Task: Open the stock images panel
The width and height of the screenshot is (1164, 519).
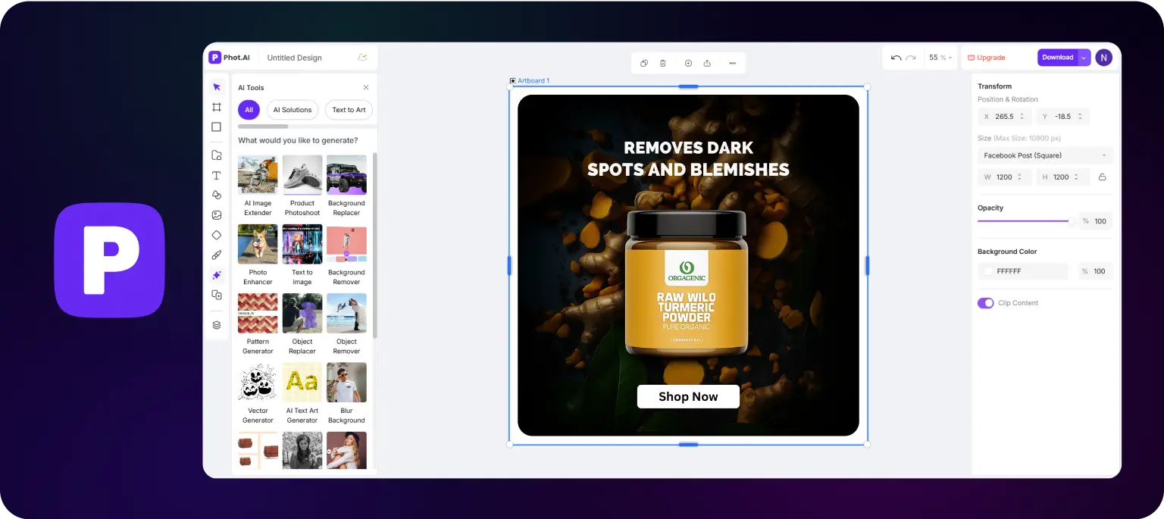Action: tap(216, 215)
